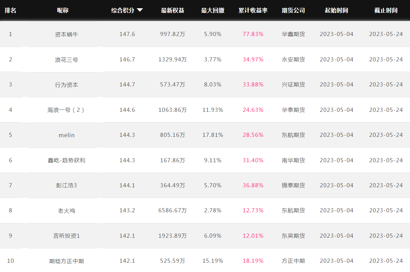Select return rate 18.19%
This screenshot has width=410, height=272.
click(253, 261)
